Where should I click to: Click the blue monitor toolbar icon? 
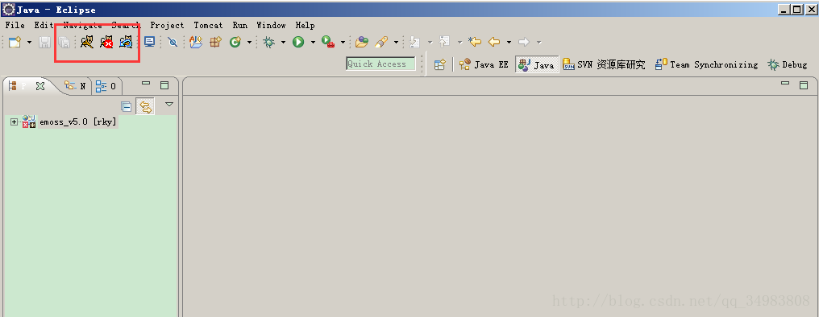click(149, 42)
